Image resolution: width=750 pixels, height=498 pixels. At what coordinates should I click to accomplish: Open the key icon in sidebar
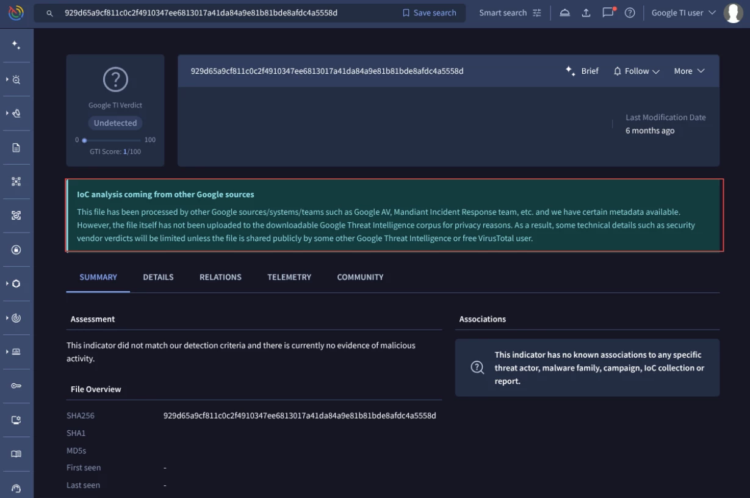click(x=16, y=386)
